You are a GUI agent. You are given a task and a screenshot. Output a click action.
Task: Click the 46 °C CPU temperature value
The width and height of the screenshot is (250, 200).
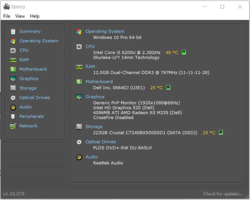click(x=172, y=53)
